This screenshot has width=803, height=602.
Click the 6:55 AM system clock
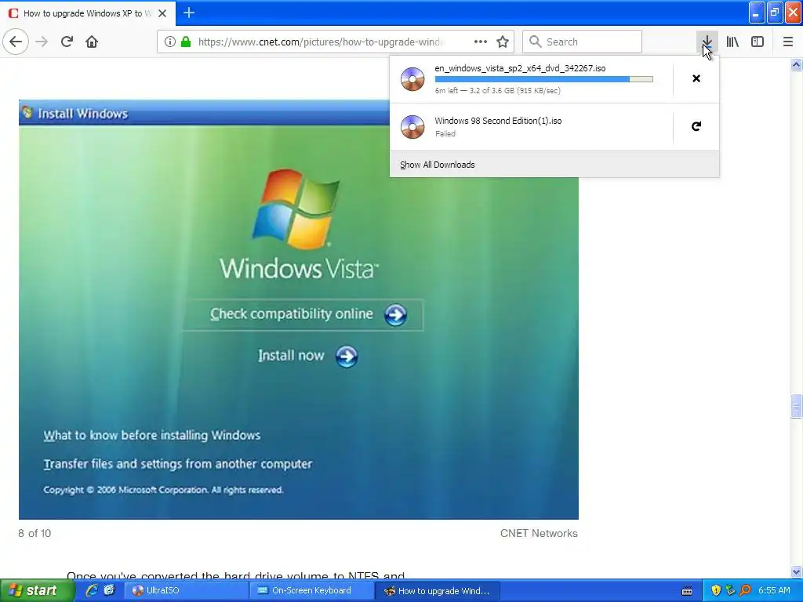point(774,590)
